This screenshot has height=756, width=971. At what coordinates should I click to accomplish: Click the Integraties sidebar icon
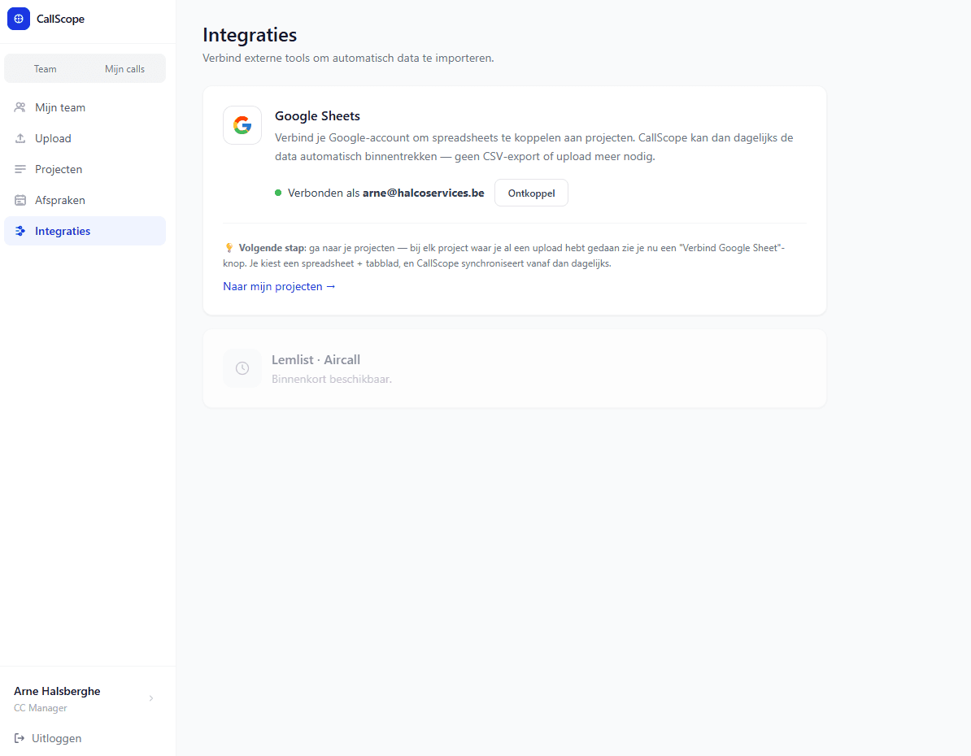tap(20, 231)
